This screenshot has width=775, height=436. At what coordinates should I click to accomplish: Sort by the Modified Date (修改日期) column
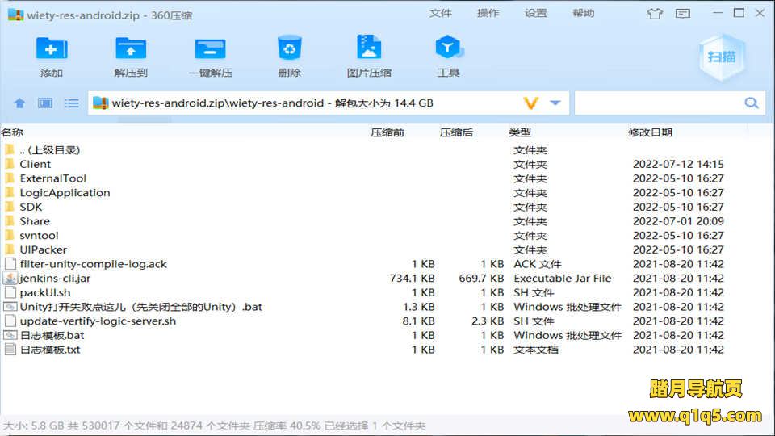(x=650, y=132)
